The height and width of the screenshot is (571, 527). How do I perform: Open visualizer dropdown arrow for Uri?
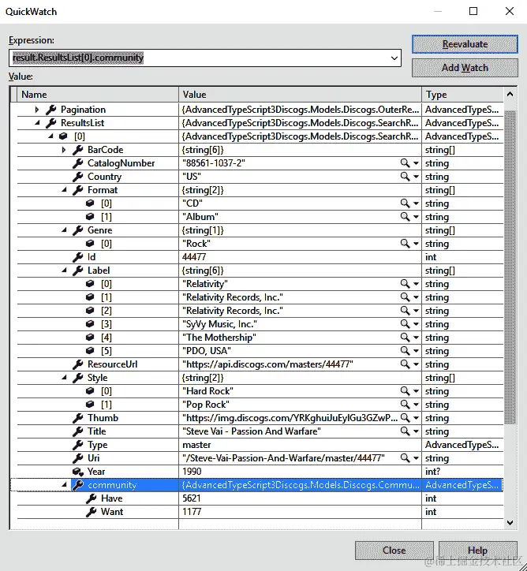click(x=416, y=458)
